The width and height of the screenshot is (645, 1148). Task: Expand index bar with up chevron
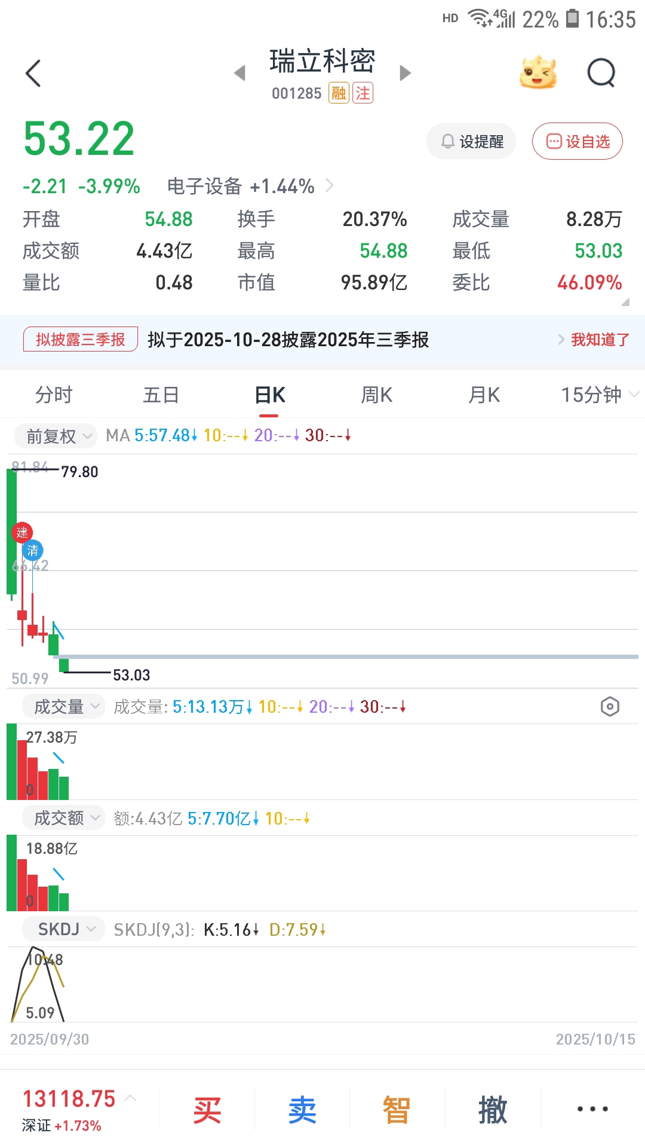131,1098
